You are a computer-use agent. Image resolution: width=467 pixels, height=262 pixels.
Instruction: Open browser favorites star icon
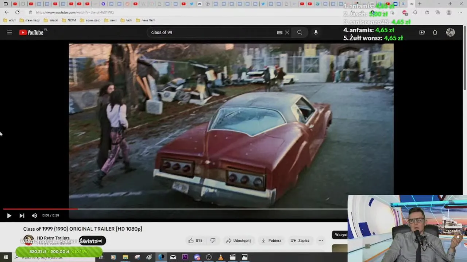point(427,12)
